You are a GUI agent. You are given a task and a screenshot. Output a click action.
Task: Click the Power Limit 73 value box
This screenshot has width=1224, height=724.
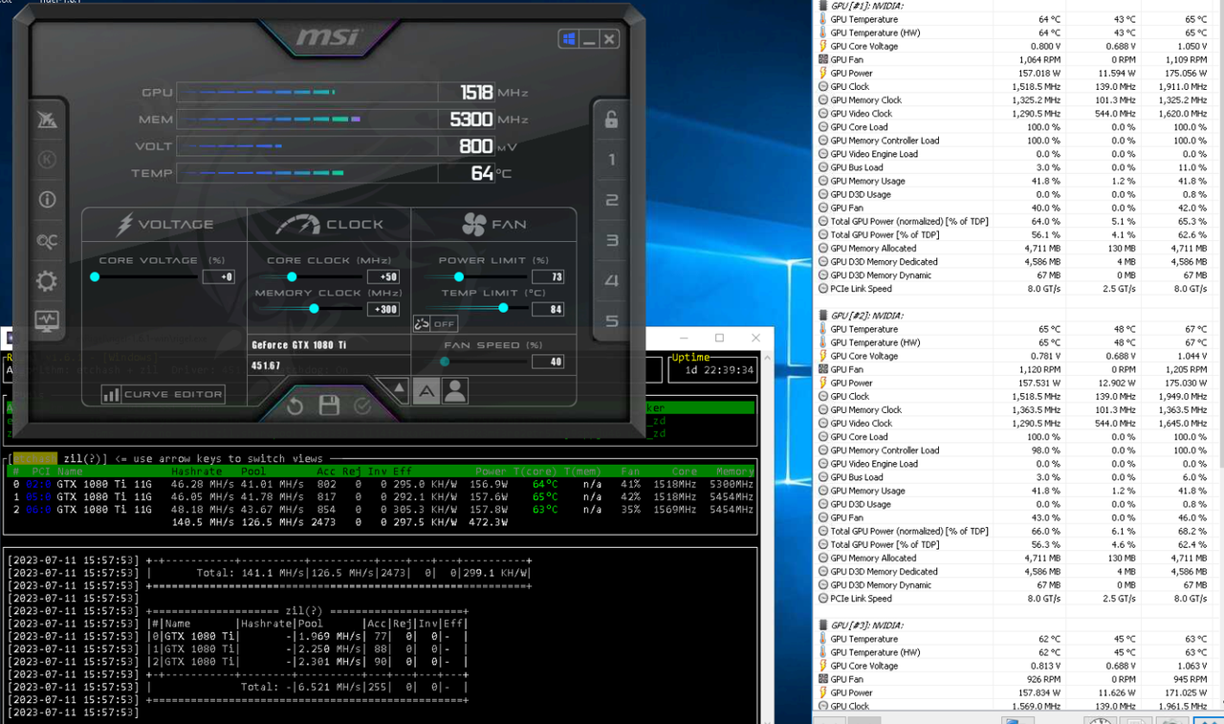(549, 277)
